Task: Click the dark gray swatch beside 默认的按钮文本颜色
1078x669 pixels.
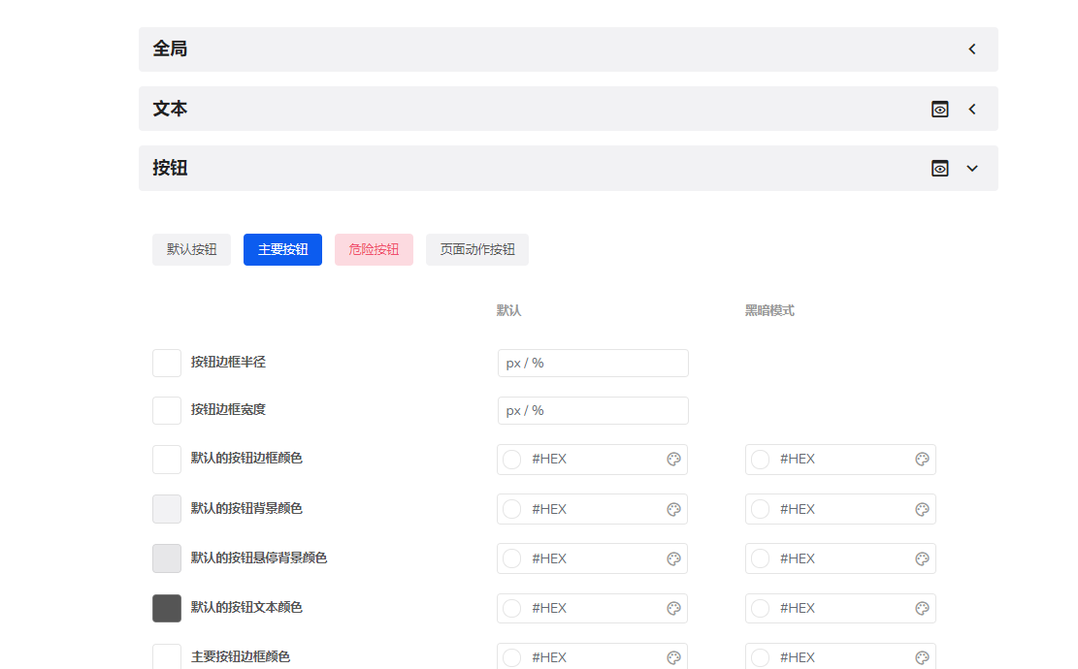Action: pyautogui.click(x=166, y=608)
